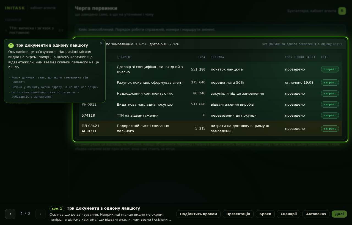Click the reason «закупівля під це замовлення»
This screenshot has width=352, height=225.
click(237, 94)
